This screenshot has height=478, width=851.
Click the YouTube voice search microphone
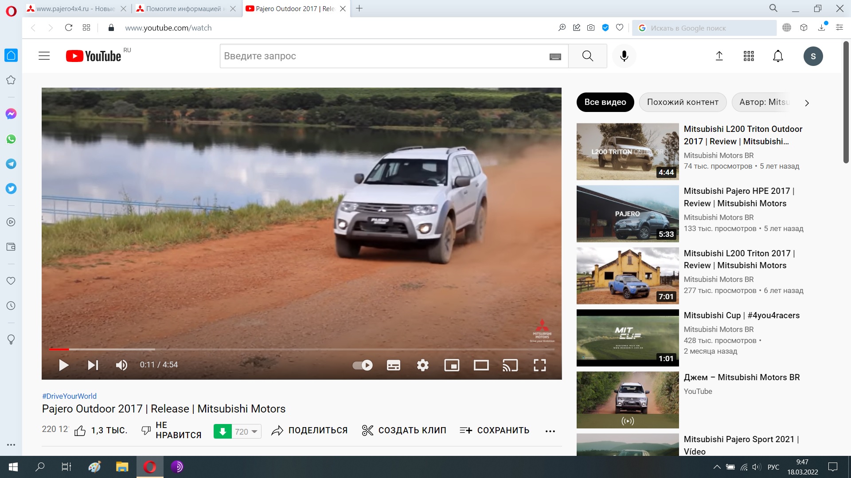(624, 56)
